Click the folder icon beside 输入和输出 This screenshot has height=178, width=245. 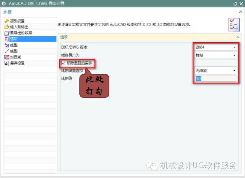point(7,27)
